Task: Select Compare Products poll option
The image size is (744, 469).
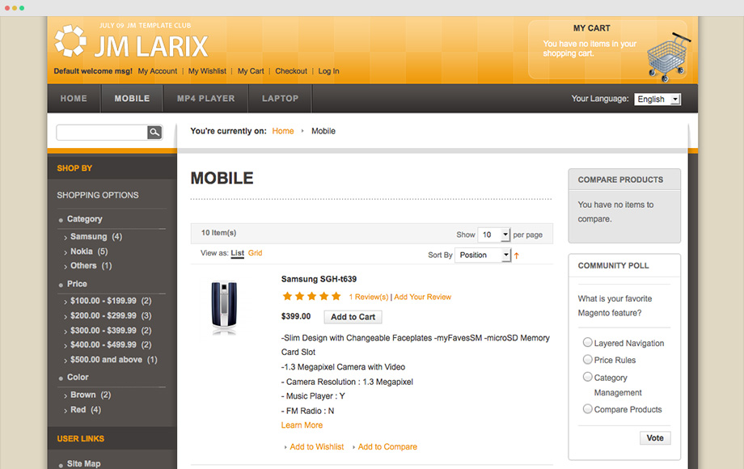Action: pyautogui.click(x=587, y=409)
